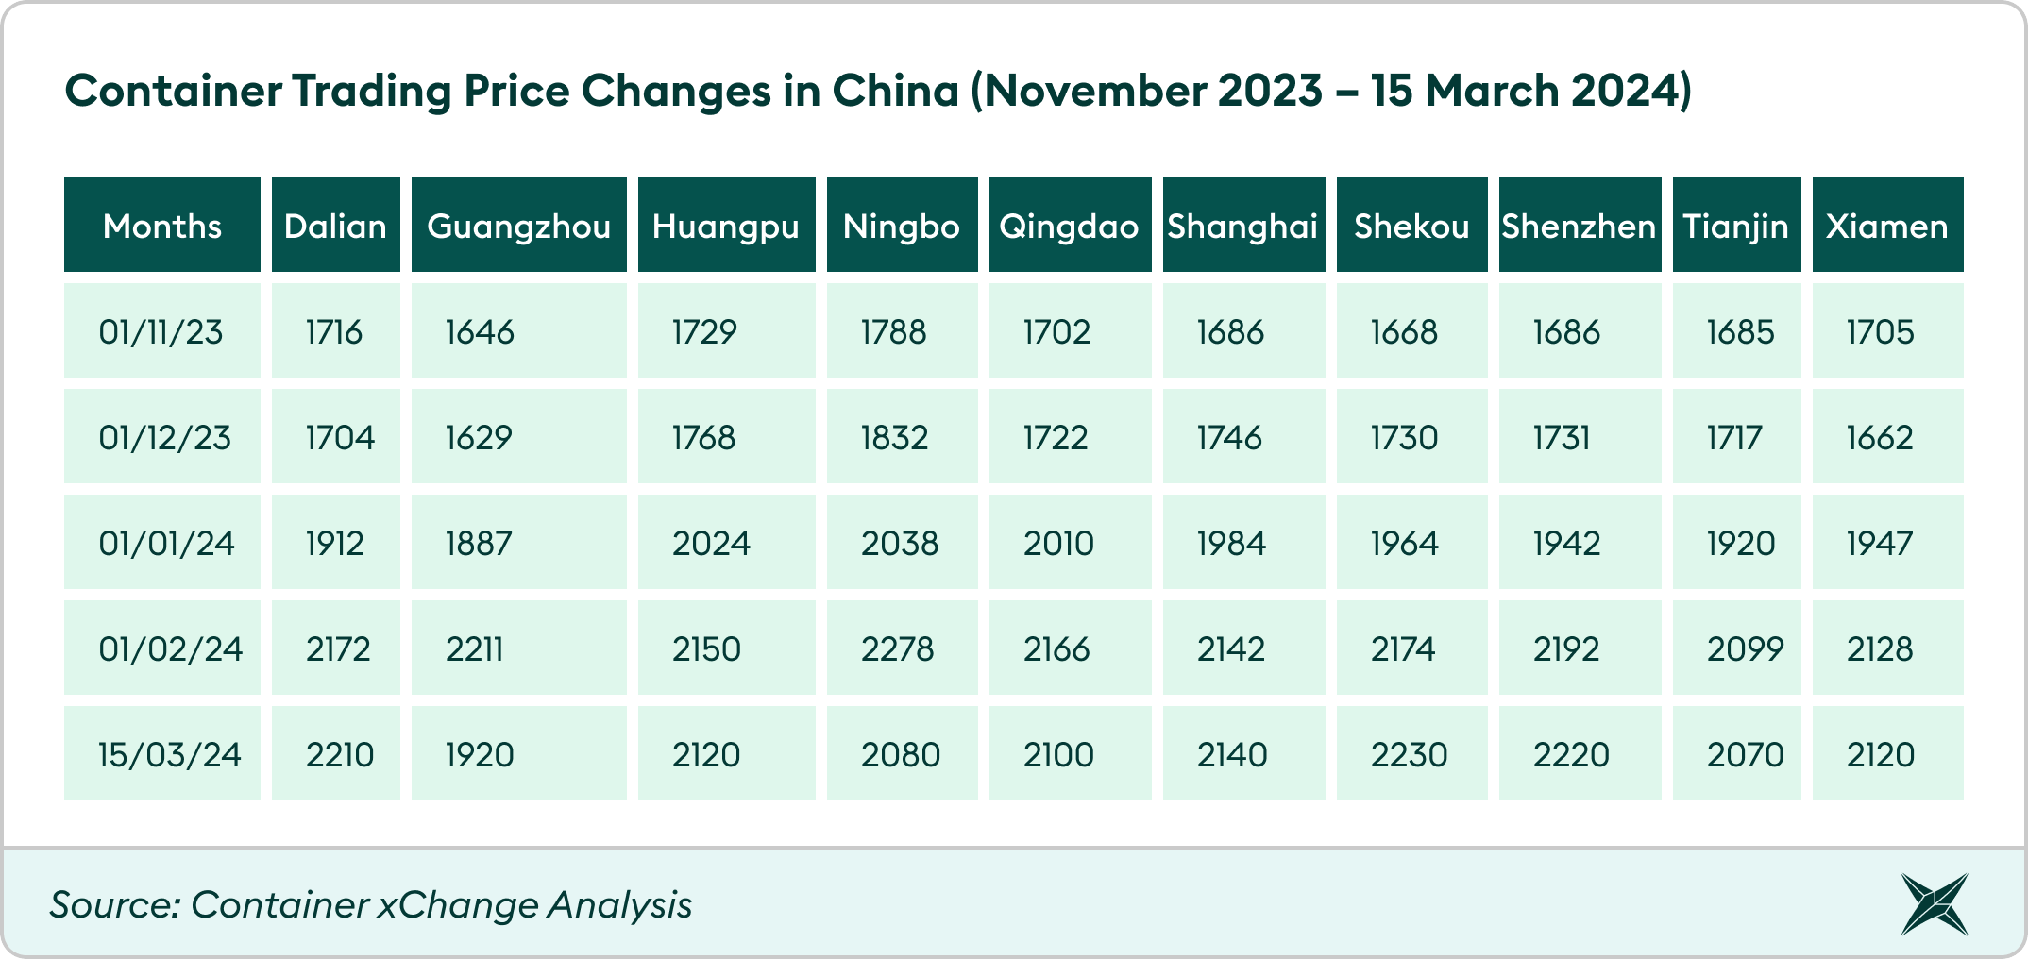Click the Container Trading Price Changes title
The height and width of the screenshot is (960, 2028).
pos(878,92)
